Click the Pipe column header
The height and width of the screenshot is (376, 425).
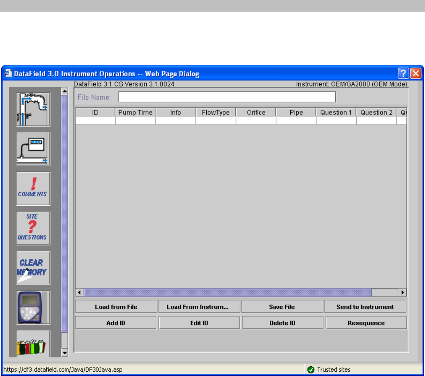[296, 112]
